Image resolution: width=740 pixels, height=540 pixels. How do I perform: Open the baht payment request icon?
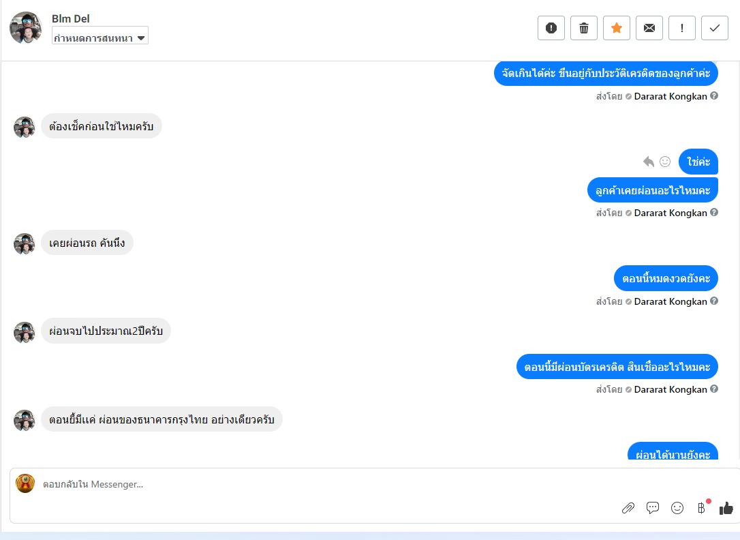[702, 508]
